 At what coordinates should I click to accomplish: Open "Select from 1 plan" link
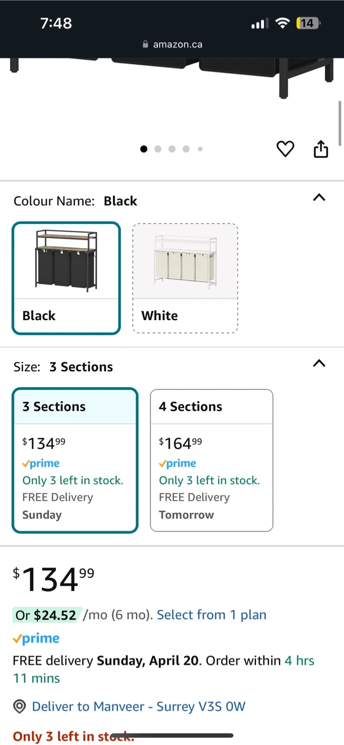click(212, 615)
